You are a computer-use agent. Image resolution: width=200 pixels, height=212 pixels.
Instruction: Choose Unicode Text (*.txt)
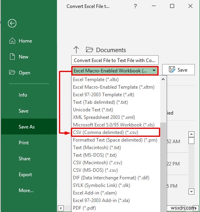coord(116,110)
